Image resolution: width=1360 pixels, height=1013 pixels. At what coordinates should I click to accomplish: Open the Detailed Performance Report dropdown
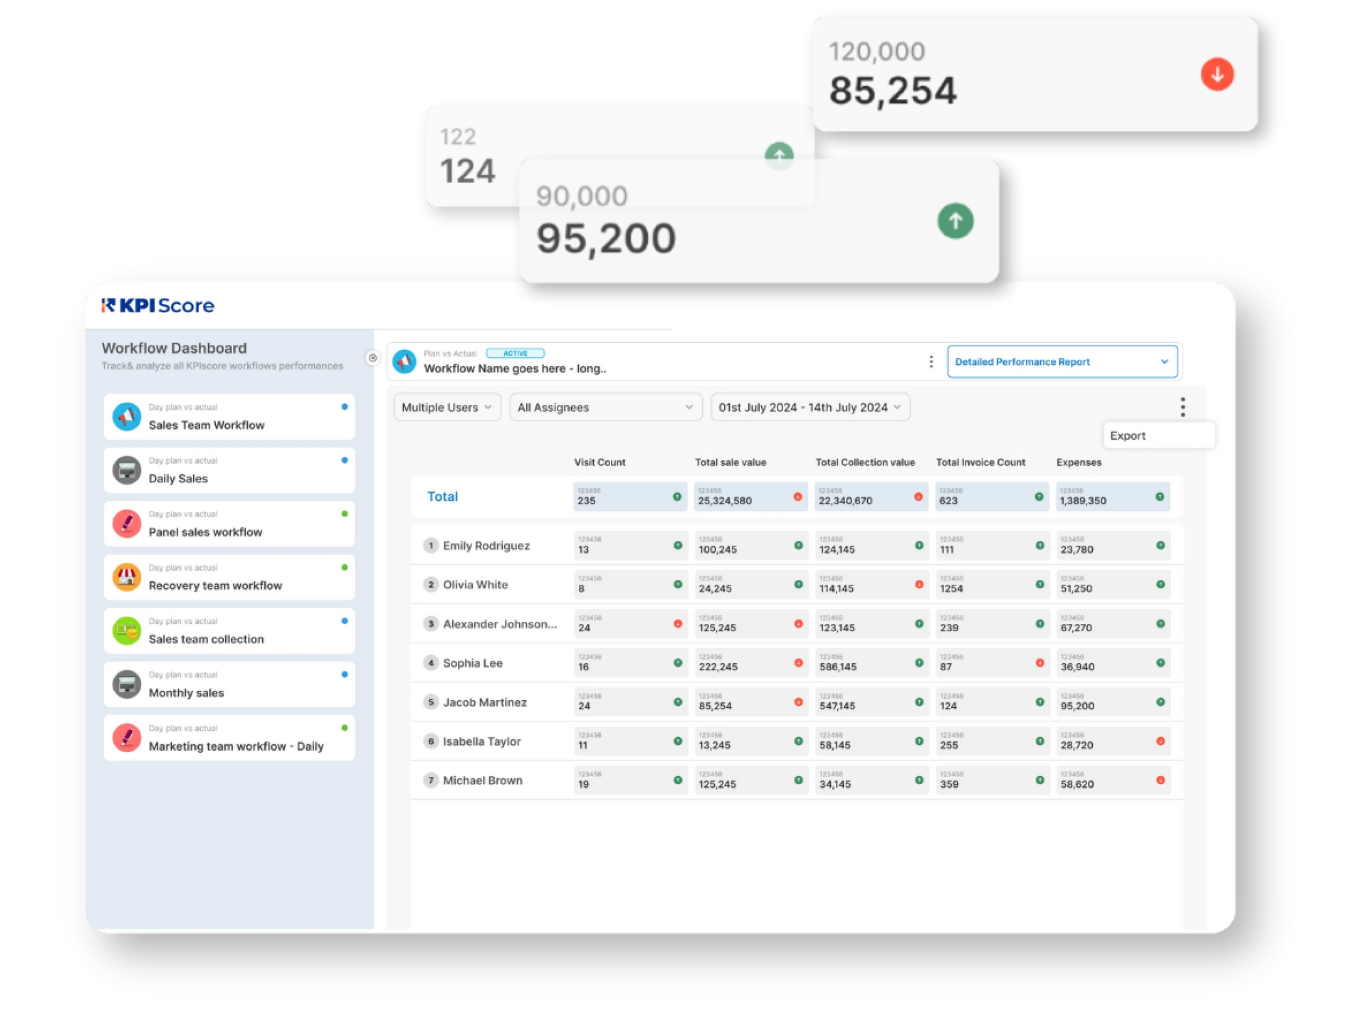pyautogui.click(x=1062, y=362)
